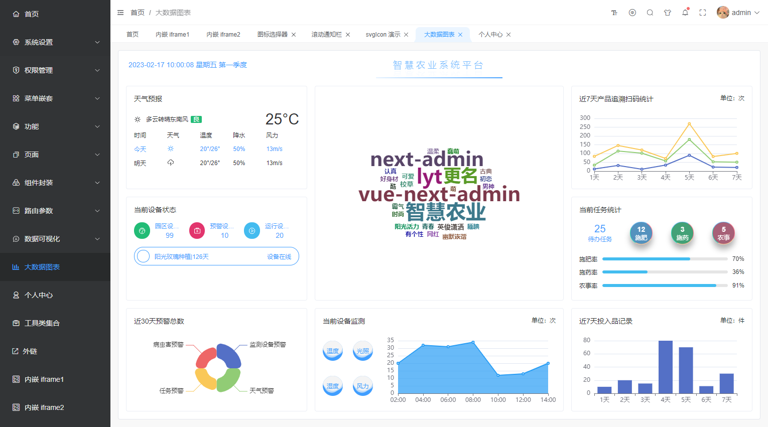Switch to the 内嵌 iframe1 tab
This screenshot has width=768, height=427.
[172, 35]
